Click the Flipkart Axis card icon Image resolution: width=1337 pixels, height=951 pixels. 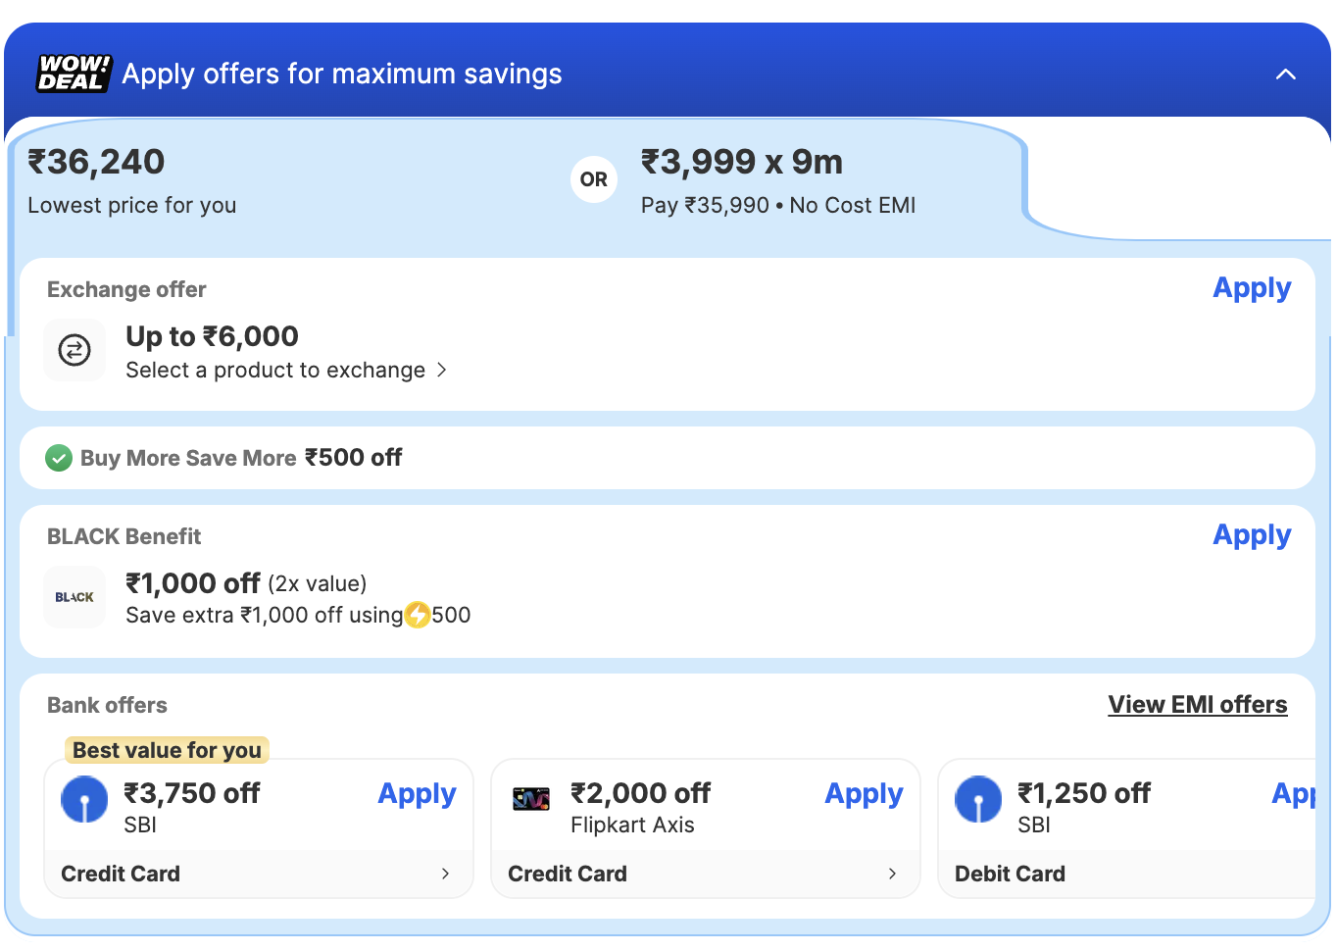(531, 800)
